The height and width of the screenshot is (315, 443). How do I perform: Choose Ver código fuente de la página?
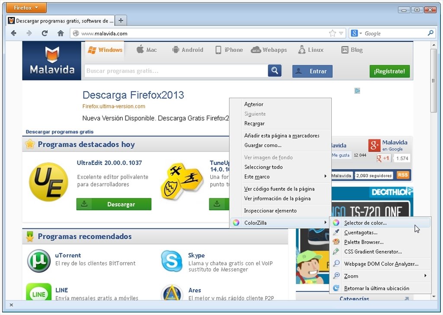[280, 189]
